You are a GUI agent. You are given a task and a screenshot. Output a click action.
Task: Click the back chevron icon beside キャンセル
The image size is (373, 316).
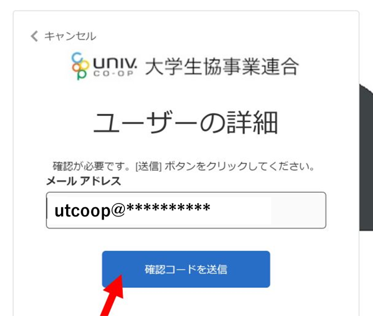34,36
